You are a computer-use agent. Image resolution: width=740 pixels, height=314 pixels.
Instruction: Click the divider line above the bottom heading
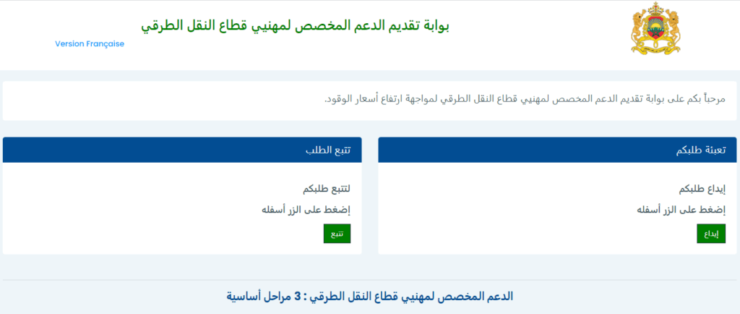370,280
